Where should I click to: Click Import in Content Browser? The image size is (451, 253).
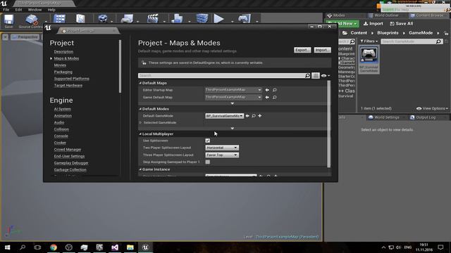373,23
